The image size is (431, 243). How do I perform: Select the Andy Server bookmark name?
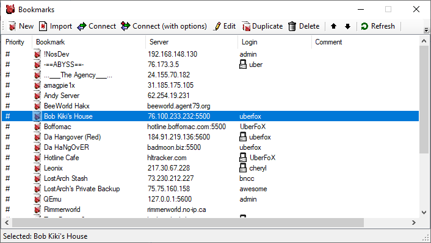click(62, 96)
